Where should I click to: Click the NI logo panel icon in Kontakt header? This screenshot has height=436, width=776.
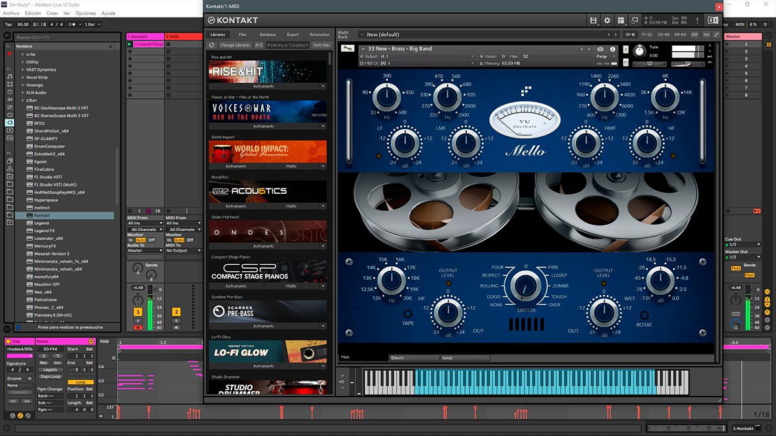713,21
